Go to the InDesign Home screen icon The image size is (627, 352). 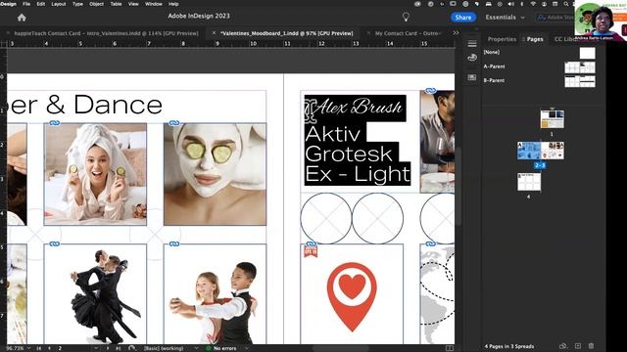point(22,18)
